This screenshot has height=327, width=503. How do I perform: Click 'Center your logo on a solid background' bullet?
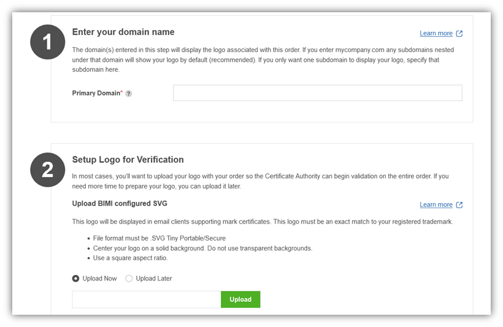pos(202,248)
